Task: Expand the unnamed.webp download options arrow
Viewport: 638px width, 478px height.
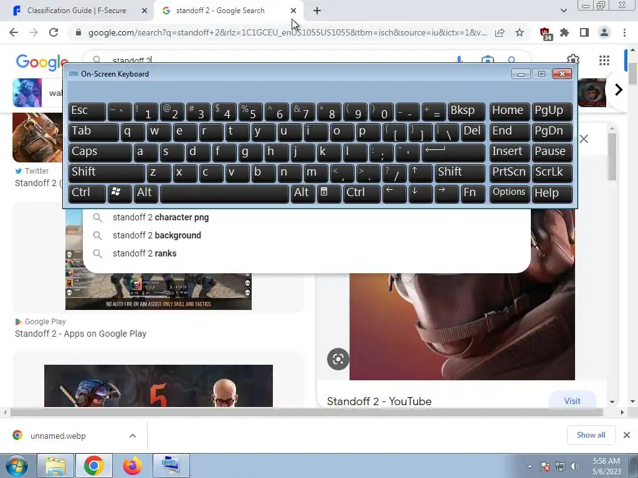Action: (133, 436)
